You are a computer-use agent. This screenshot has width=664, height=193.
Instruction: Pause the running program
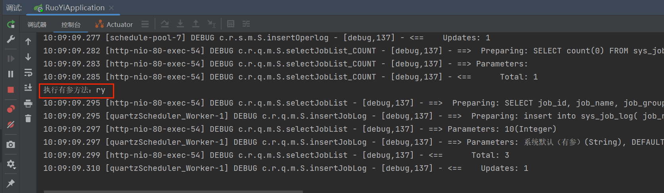(x=11, y=74)
